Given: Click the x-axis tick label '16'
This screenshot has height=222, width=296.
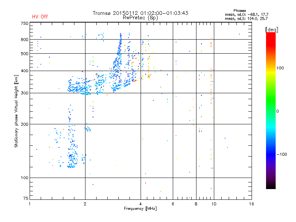Looking at the screenshot, I should tap(252, 204).
